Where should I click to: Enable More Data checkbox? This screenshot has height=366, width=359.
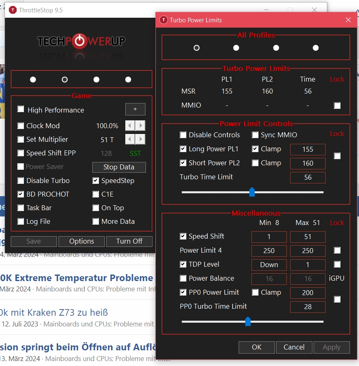[96, 221]
